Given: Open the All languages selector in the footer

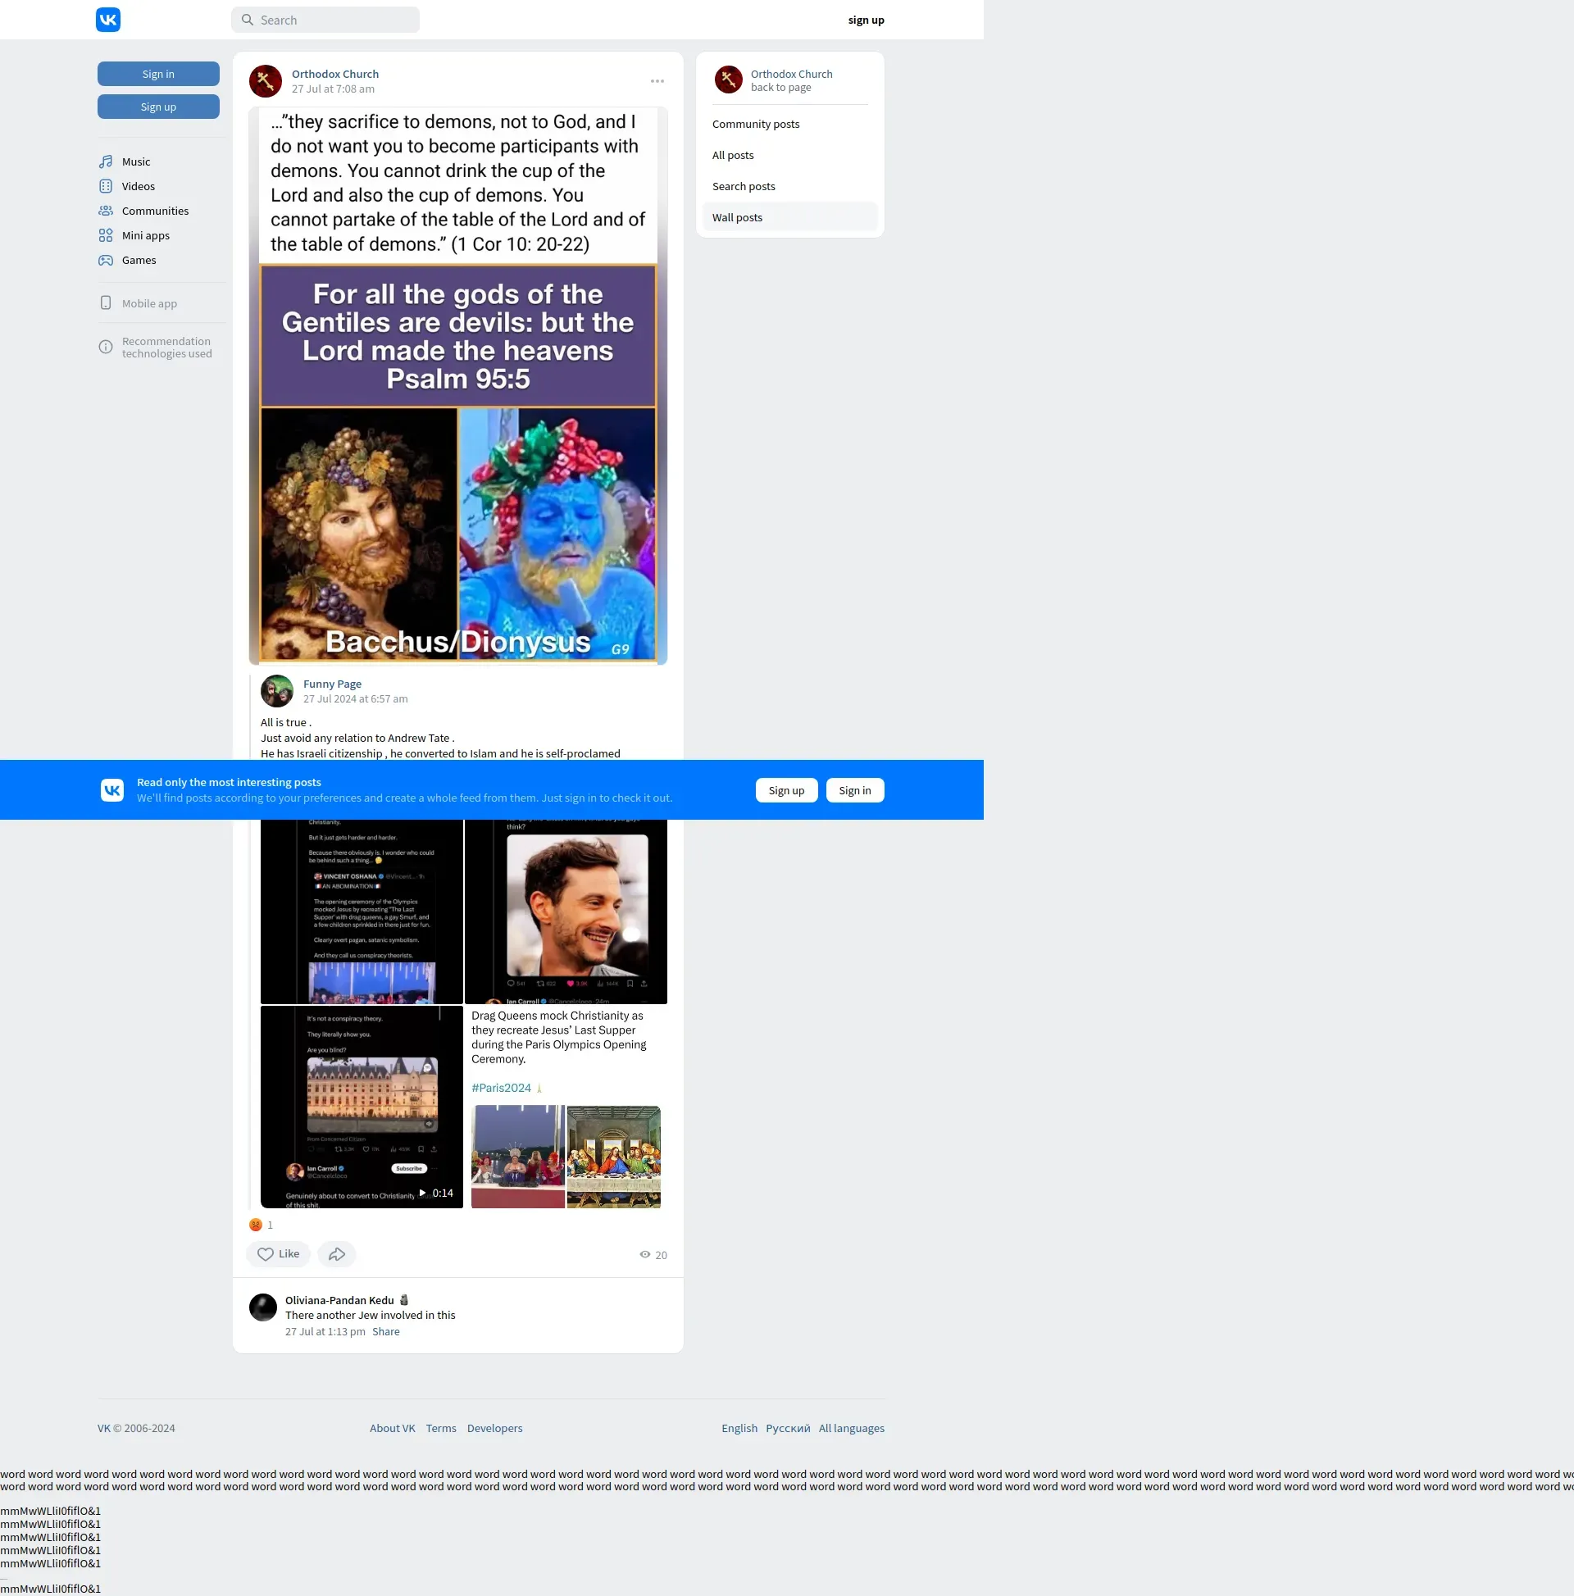Looking at the screenshot, I should [851, 1428].
